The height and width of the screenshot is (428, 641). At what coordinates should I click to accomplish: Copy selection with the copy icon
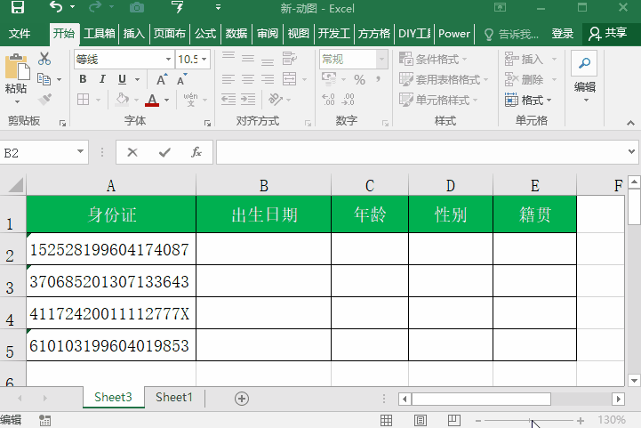pos(44,79)
